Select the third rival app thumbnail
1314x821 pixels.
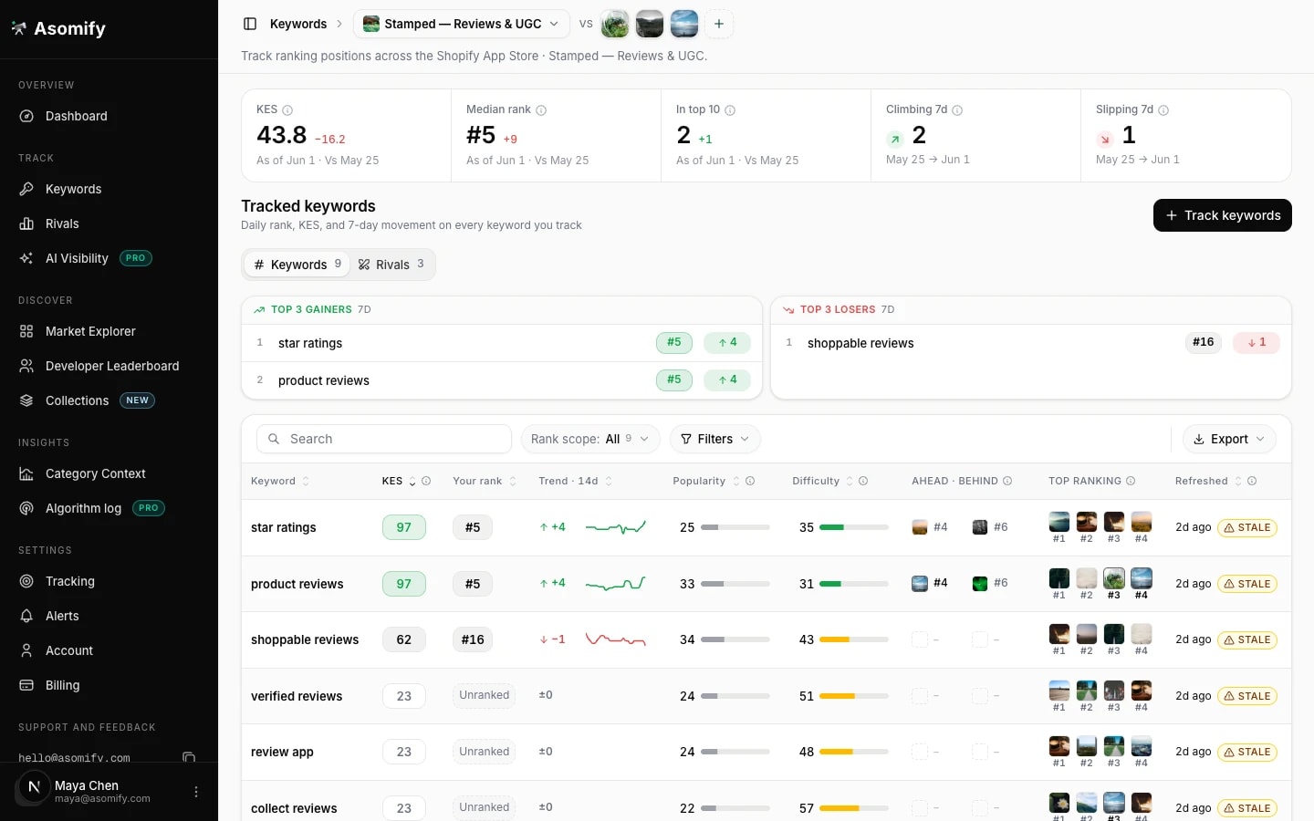pos(684,24)
